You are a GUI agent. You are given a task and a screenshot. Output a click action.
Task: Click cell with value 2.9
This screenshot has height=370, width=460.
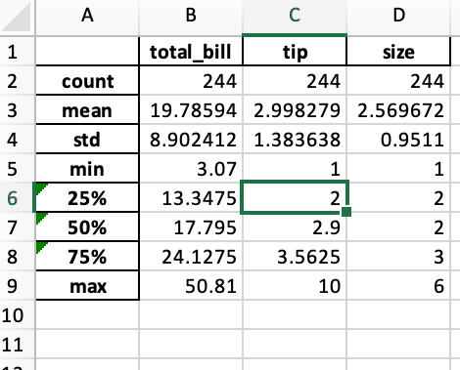coord(295,227)
